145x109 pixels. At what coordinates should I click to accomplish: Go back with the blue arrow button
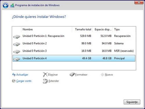6,6
